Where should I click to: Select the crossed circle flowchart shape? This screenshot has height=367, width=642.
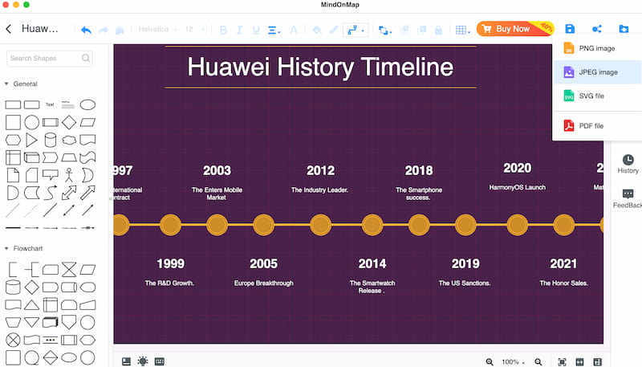click(x=13, y=340)
